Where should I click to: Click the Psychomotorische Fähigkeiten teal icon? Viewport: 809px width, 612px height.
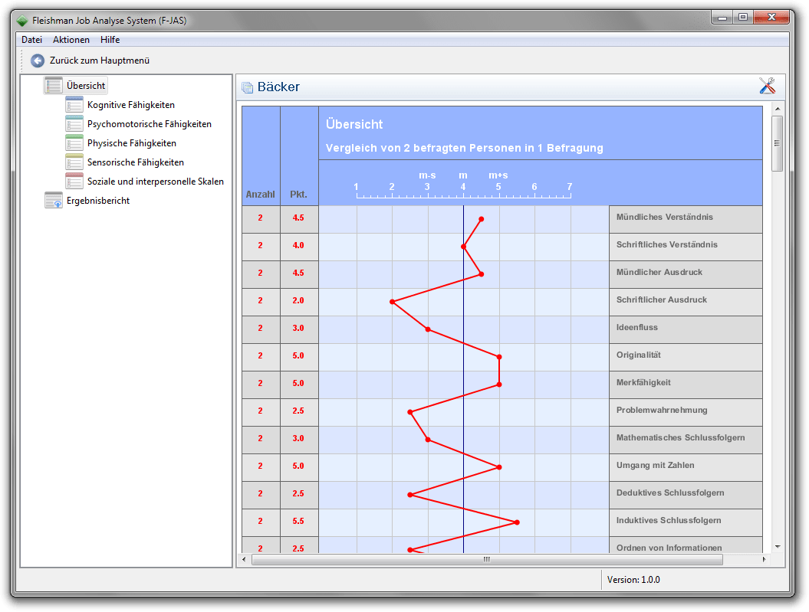click(x=74, y=123)
